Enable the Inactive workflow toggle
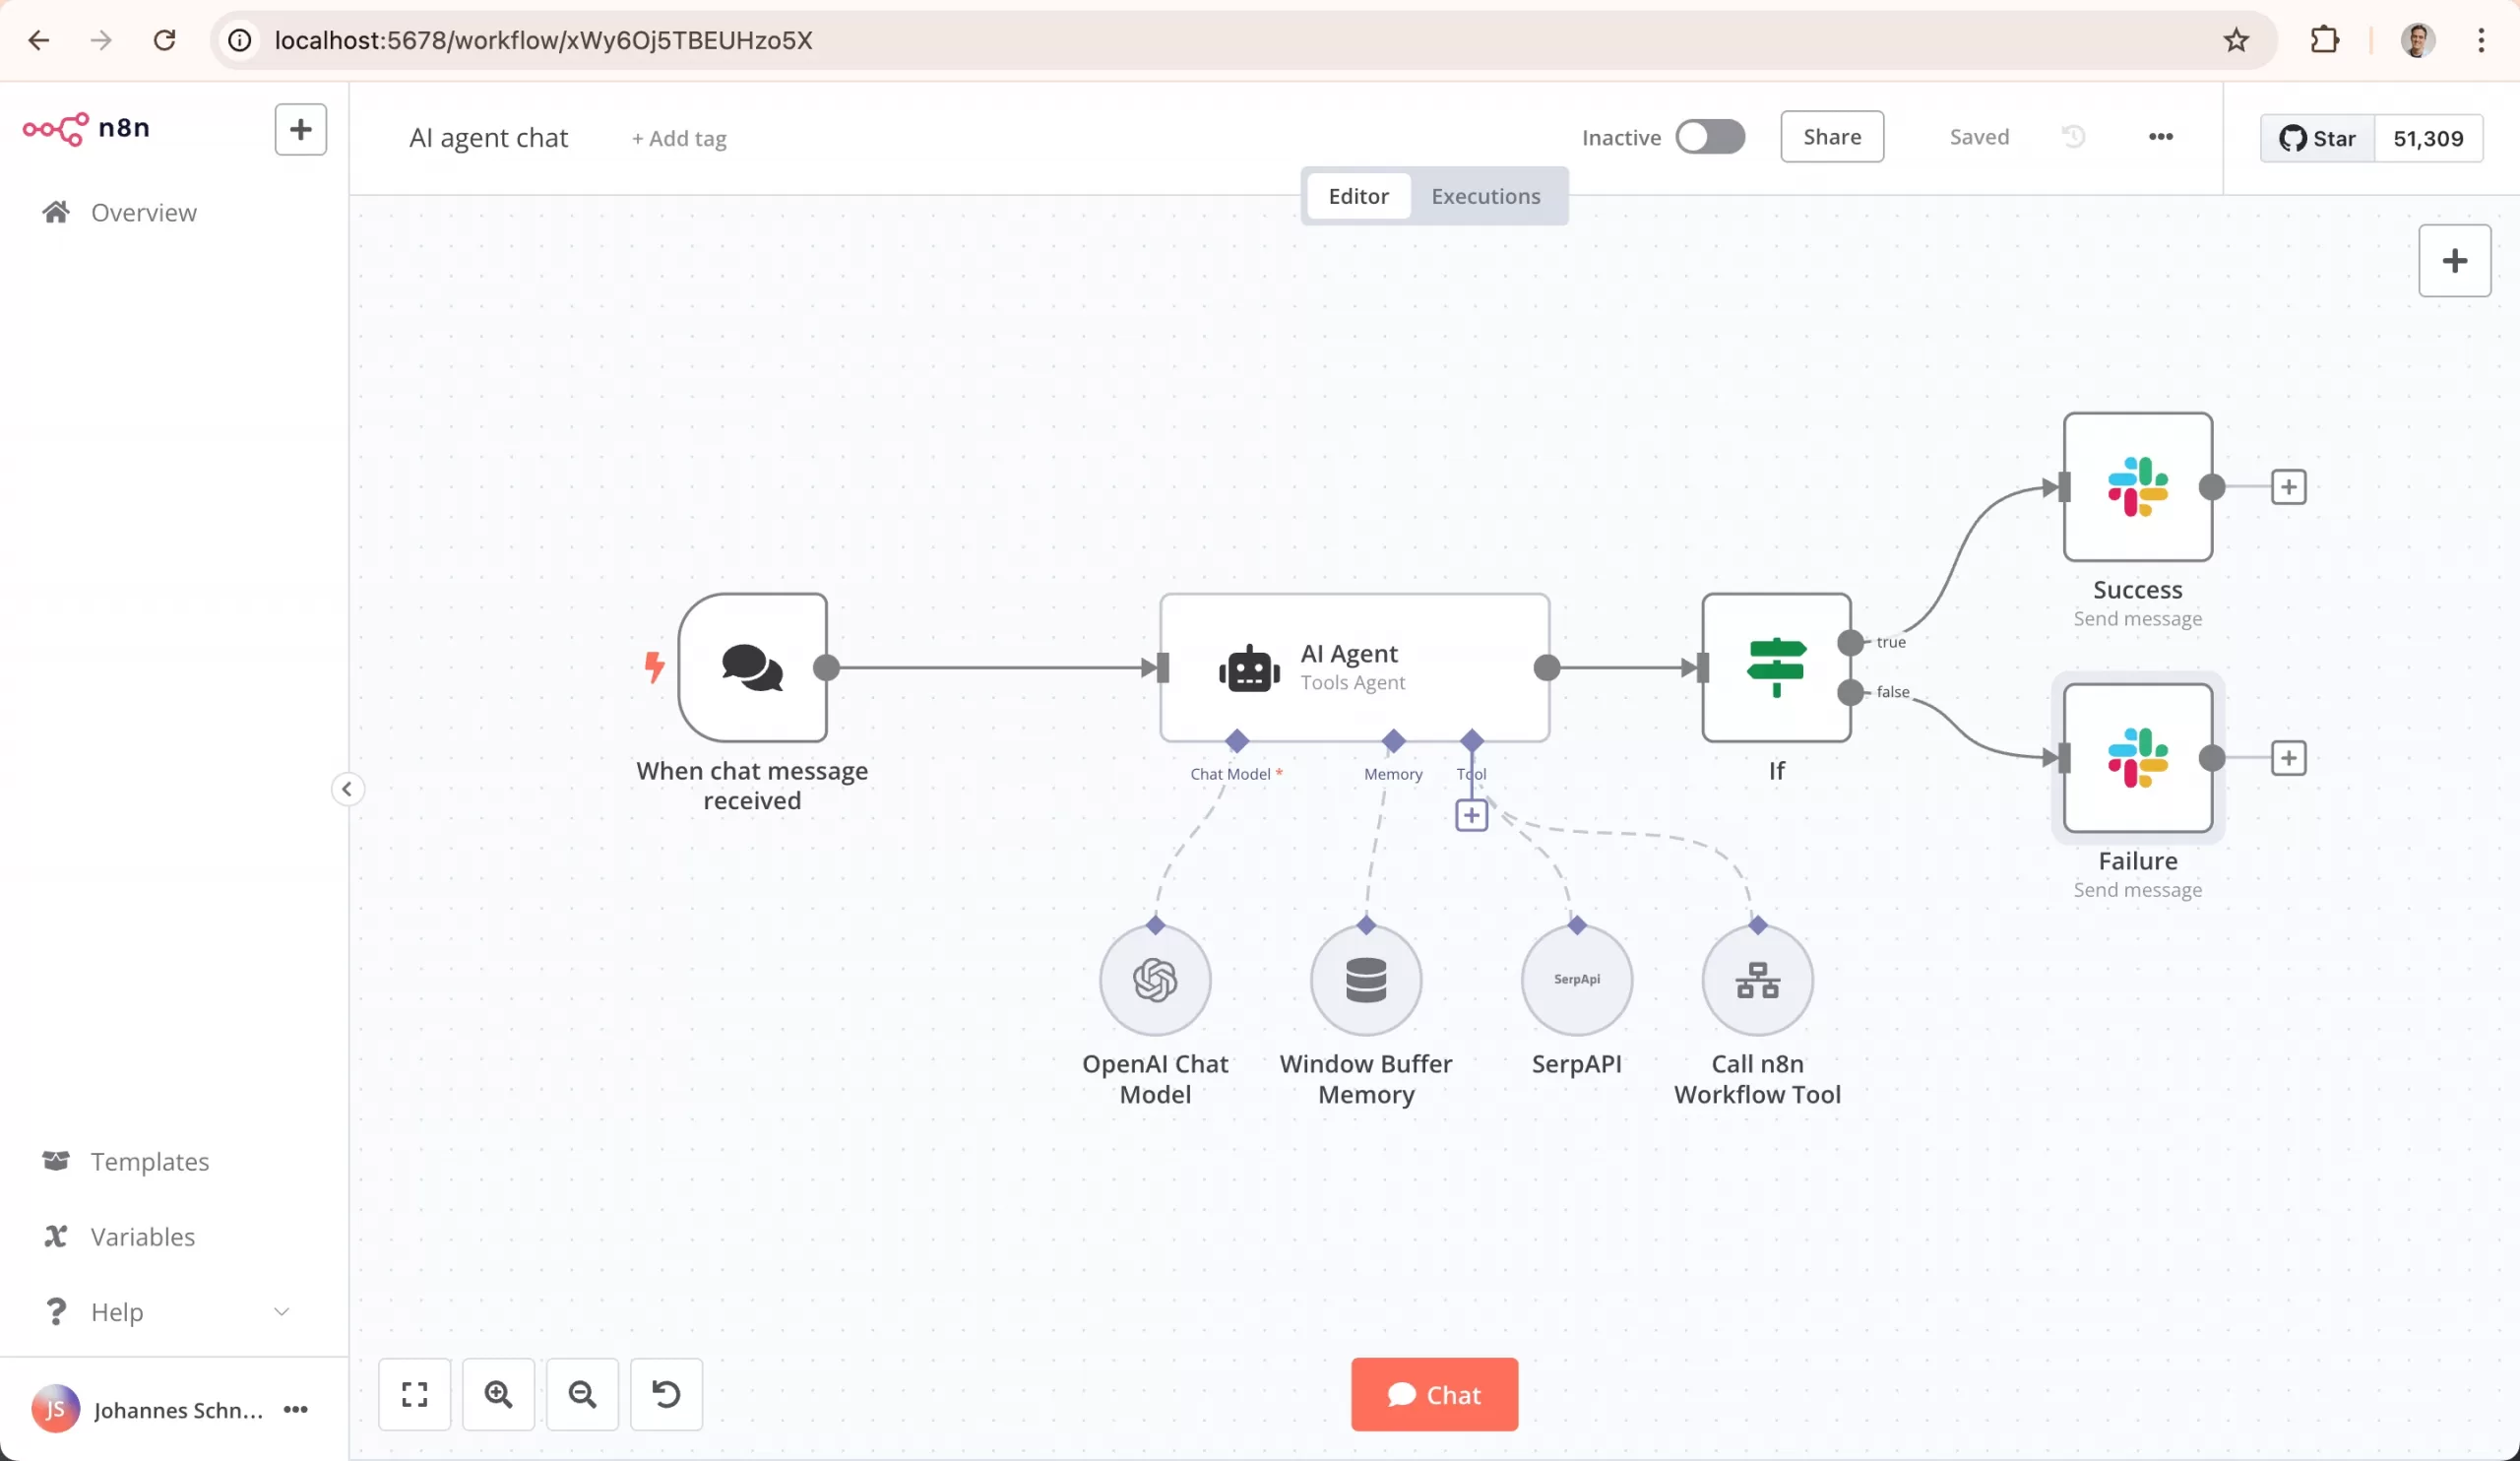 click(x=1711, y=137)
